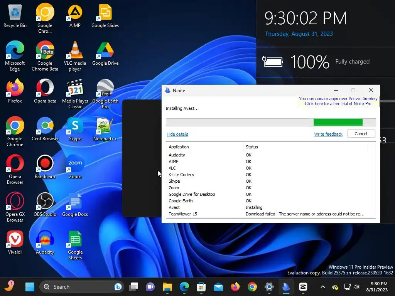Select the Opera Browser desktop icon
This screenshot has height=296, width=395.
[15, 169]
